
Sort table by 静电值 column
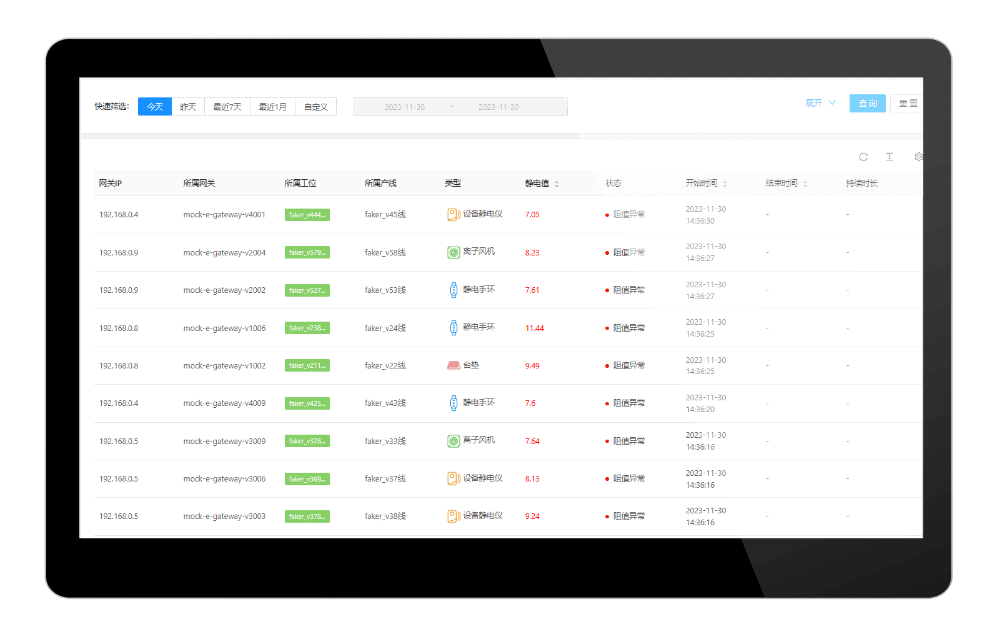[557, 184]
